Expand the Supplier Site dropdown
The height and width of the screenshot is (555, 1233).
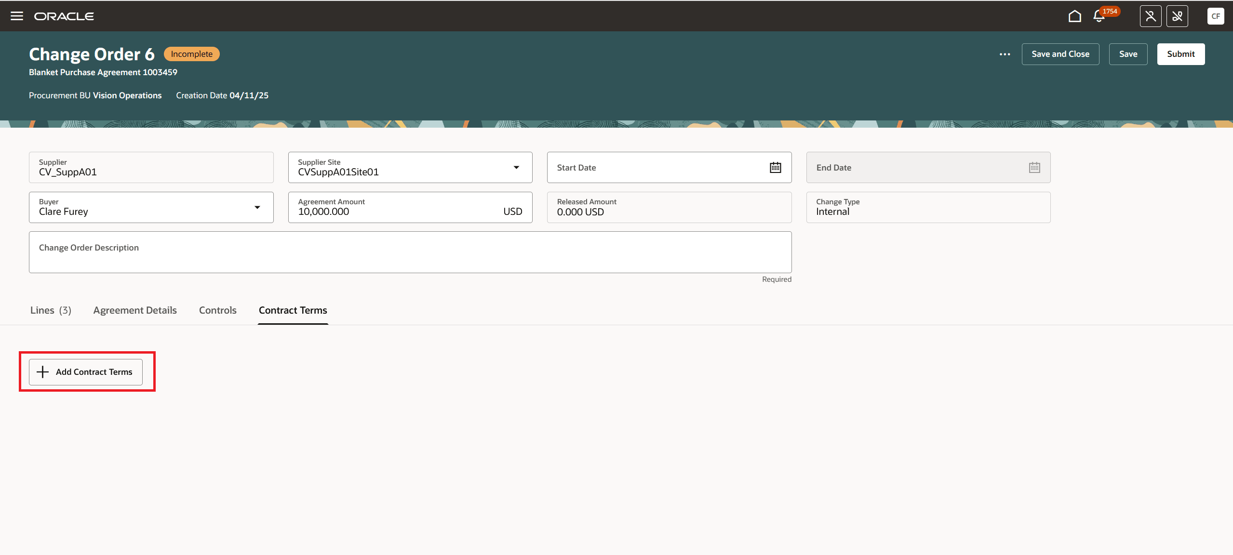(516, 167)
